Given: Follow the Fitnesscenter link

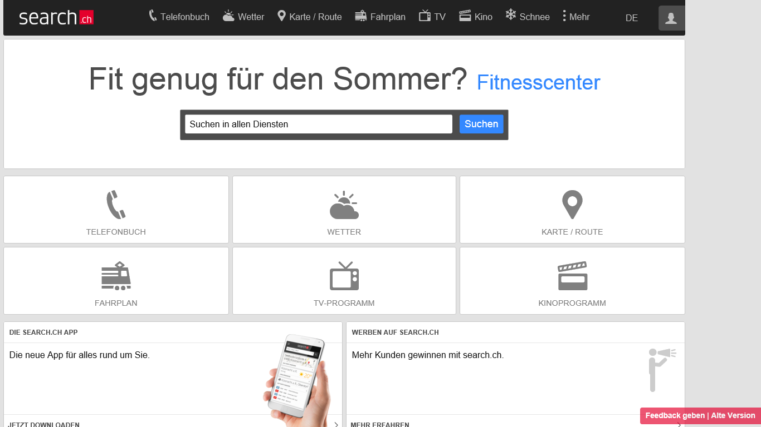Looking at the screenshot, I should (538, 83).
